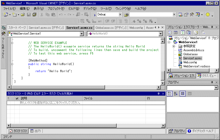This screenshot has width=220, height=140.
Task: Collapse the HelloWorld method code region
Action: (x=12, y=64)
